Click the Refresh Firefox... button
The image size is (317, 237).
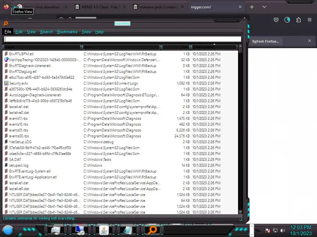pyautogui.click(x=265, y=41)
